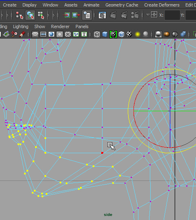Open the Panels menu

tap(82, 26)
